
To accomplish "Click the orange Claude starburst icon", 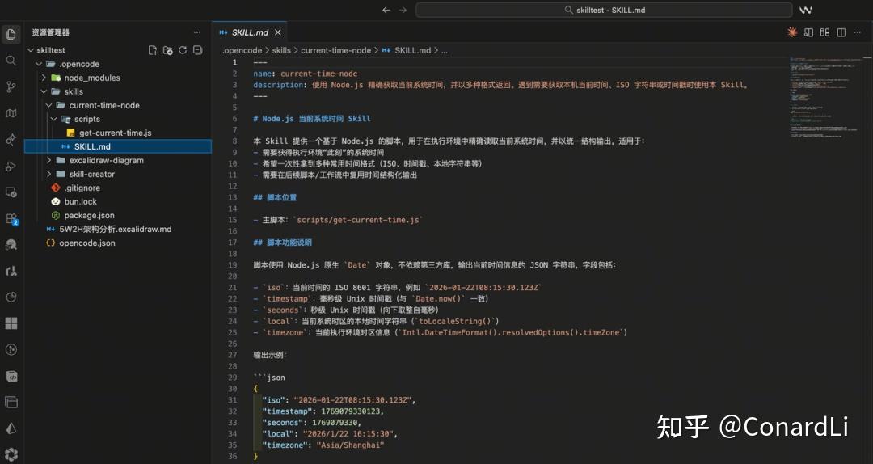I will [x=791, y=32].
